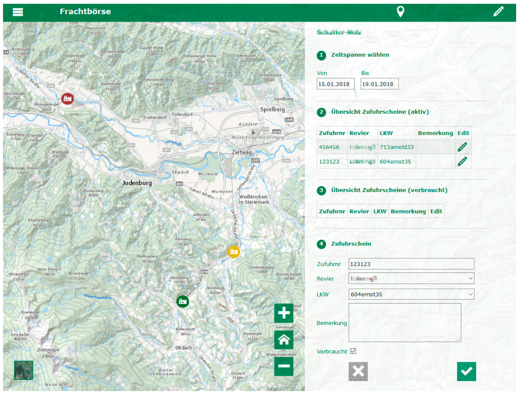This screenshot has width=520, height=395.
Task: Select the green factory marker on map
Action: coord(183,301)
